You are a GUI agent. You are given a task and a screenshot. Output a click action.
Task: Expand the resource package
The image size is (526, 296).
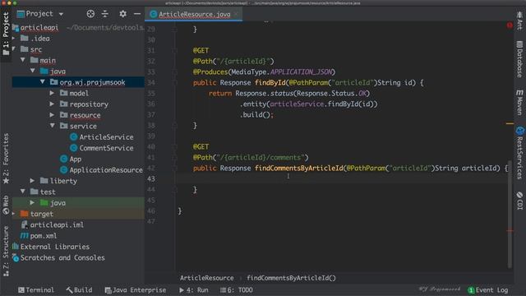[x=52, y=115]
